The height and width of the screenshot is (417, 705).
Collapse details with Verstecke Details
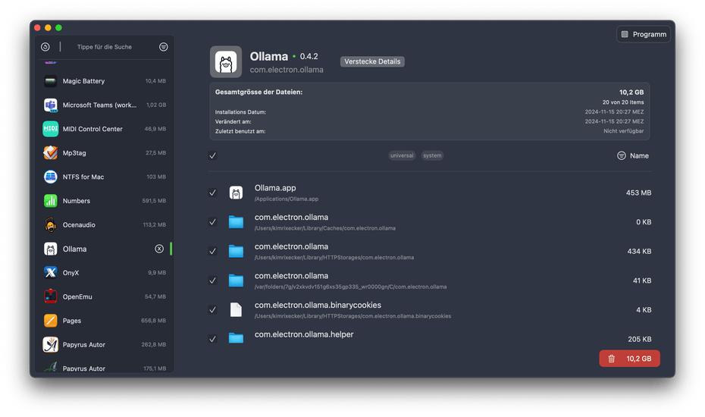click(372, 61)
